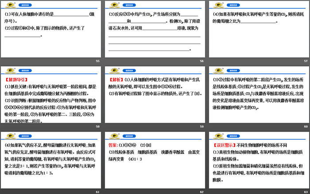Click the slide number label 56
Screen dimensions: 310x194
(201, 61)
